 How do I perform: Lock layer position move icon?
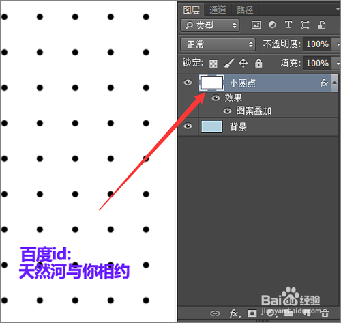243,64
